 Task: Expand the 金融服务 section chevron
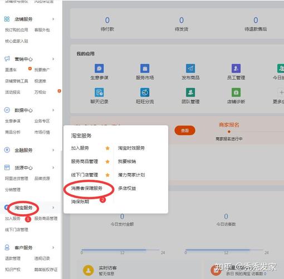[x=53, y=150]
